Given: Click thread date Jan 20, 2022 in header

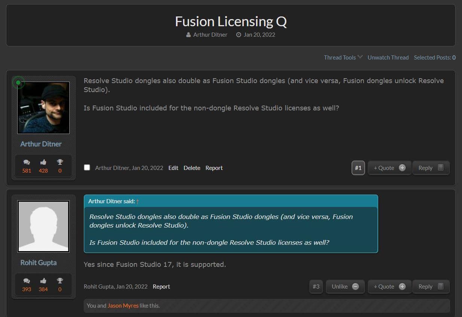Looking at the screenshot, I should click(259, 34).
